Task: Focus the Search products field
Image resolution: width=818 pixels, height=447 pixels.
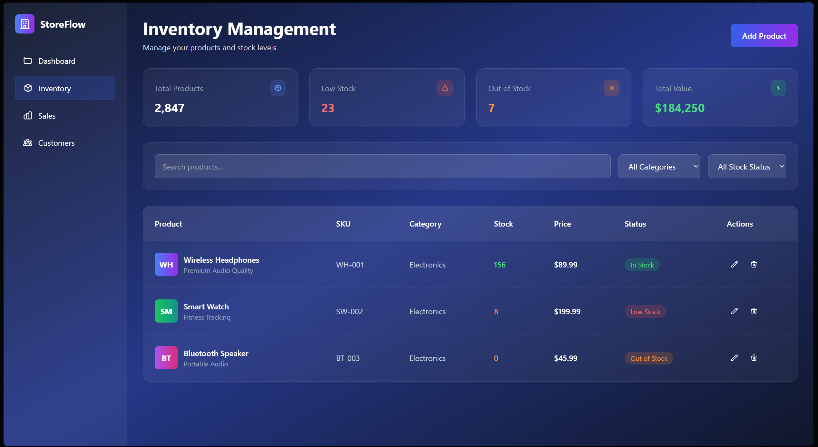Action: coord(382,166)
